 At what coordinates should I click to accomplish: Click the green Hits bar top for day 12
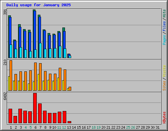pyautogui.click(x=64, y=29)
